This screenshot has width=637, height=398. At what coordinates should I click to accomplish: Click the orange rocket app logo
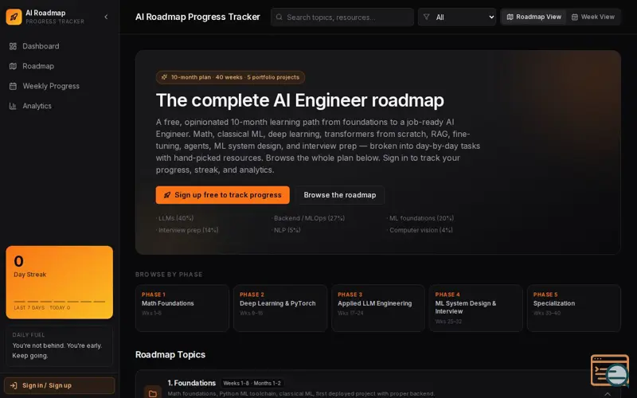pyautogui.click(x=14, y=17)
